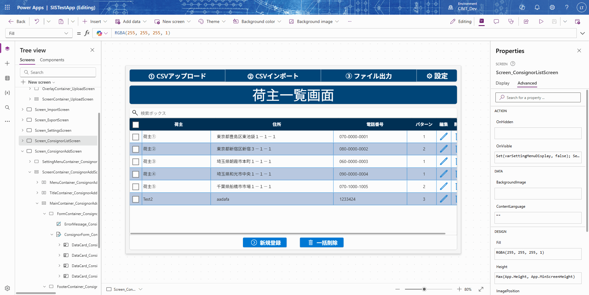Open the Variables icon in left rail
The height and width of the screenshot is (295, 589).
point(7,93)
